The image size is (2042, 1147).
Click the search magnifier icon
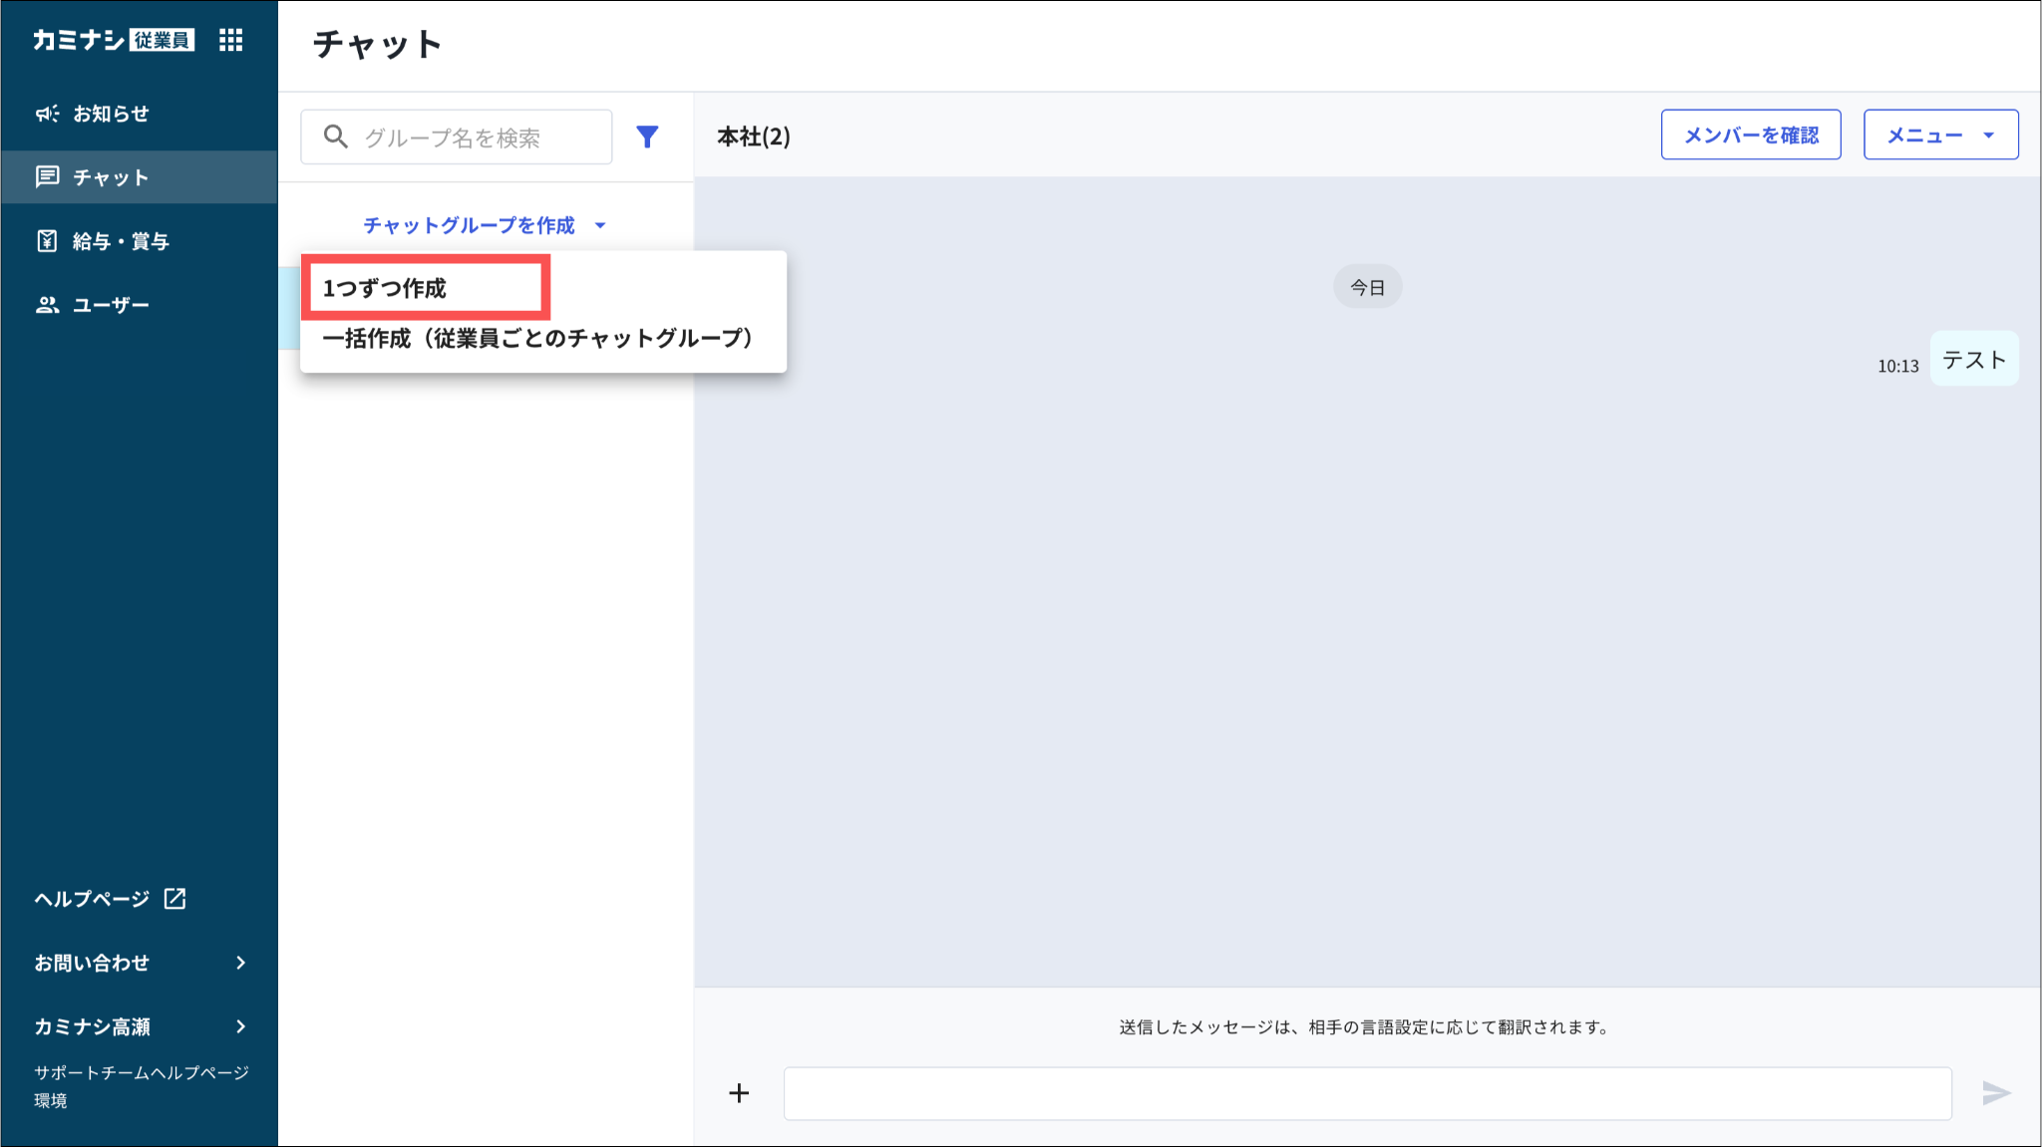336,137
